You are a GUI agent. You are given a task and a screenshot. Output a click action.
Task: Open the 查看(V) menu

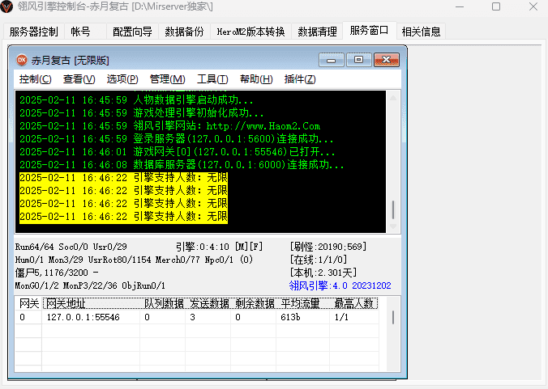point(79,79)
